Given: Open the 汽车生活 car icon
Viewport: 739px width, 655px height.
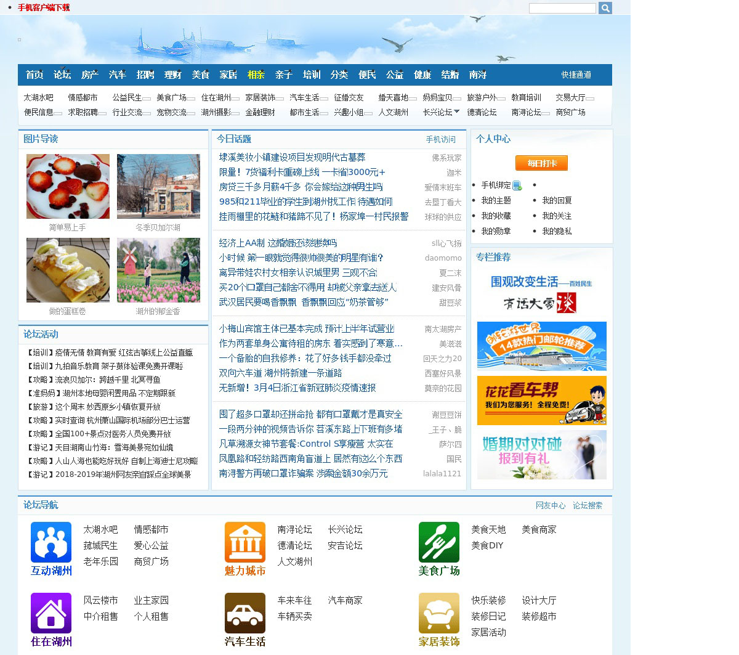Looking at the screenshot, I should (244, 613).
